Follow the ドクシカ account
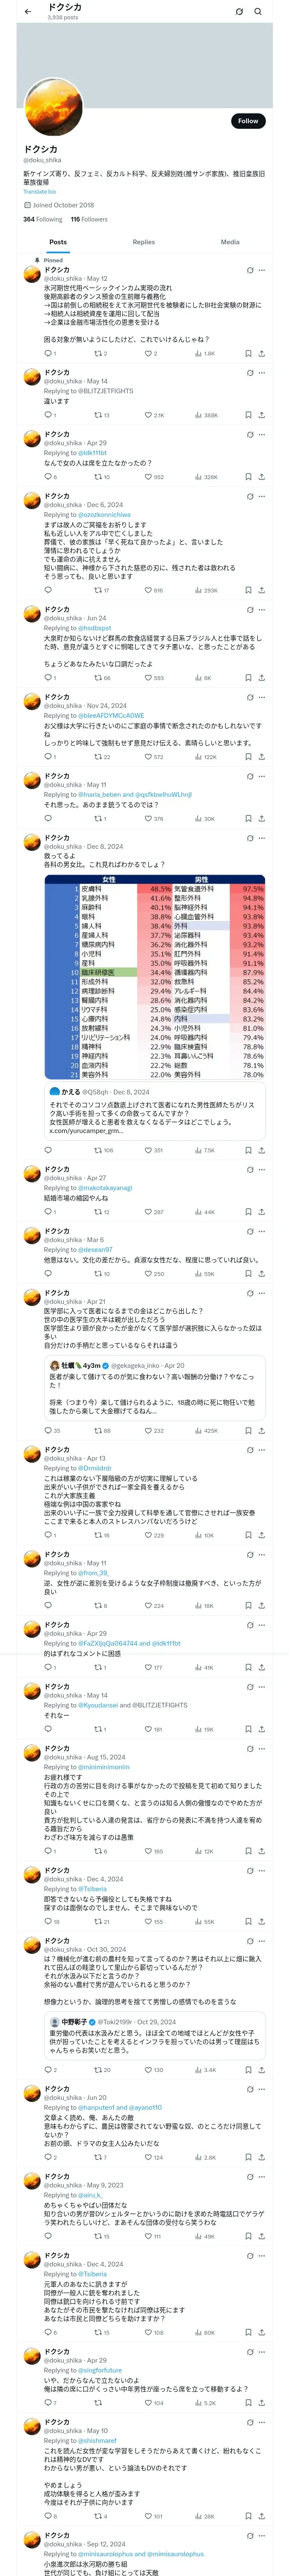 247,121
